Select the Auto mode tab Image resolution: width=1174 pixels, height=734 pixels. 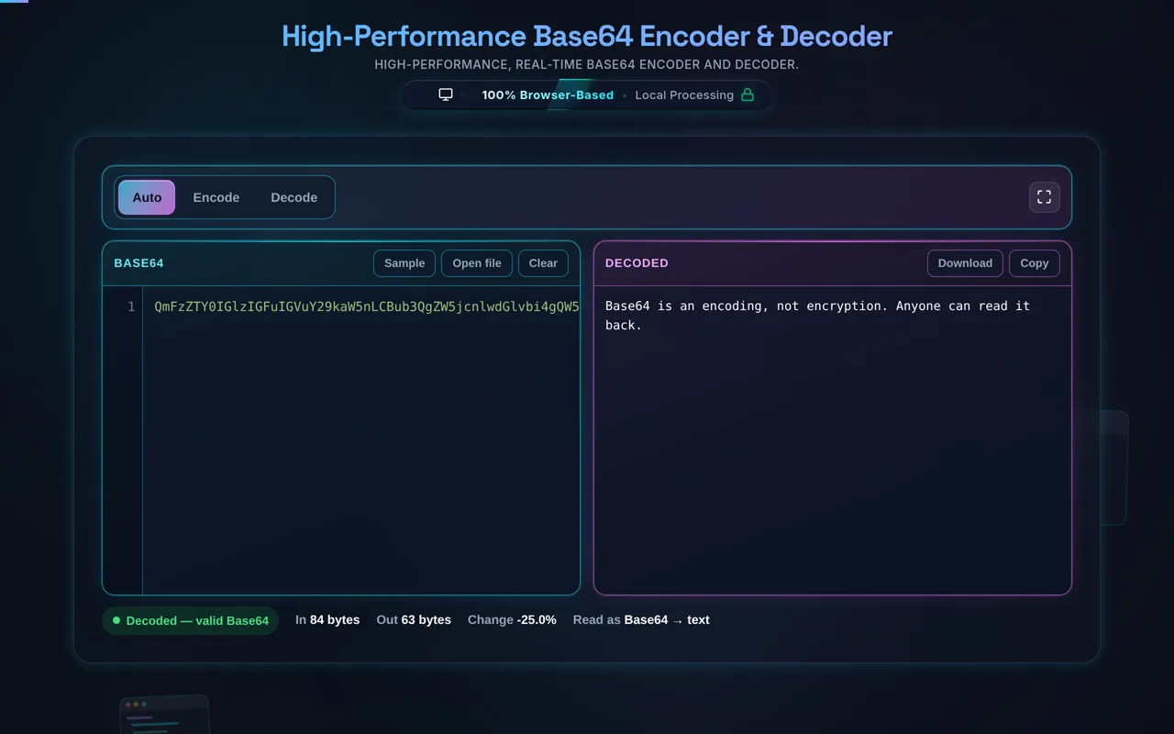pyautogui.click(x=147, y=197)
